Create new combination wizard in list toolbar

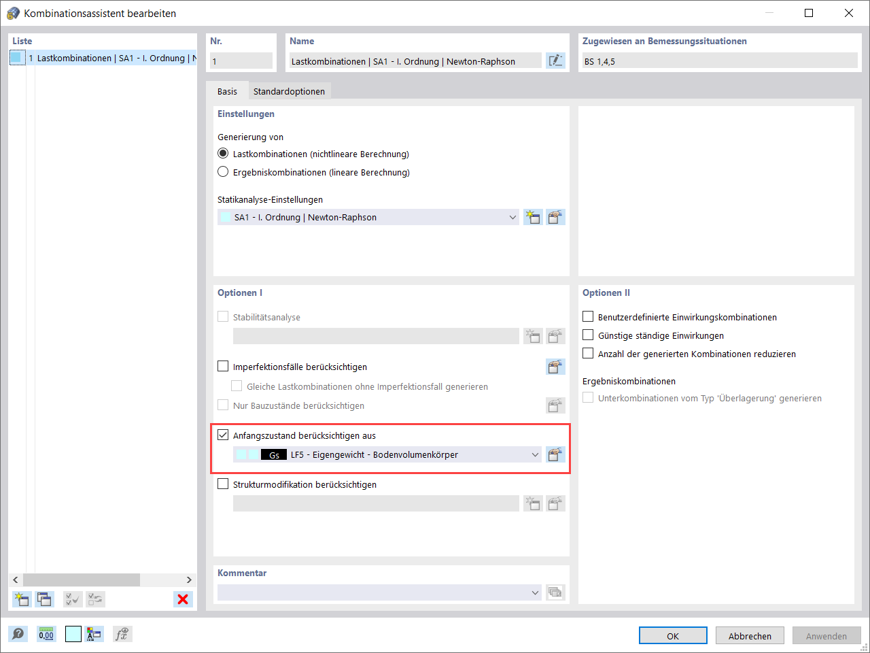tap(22, 599)
